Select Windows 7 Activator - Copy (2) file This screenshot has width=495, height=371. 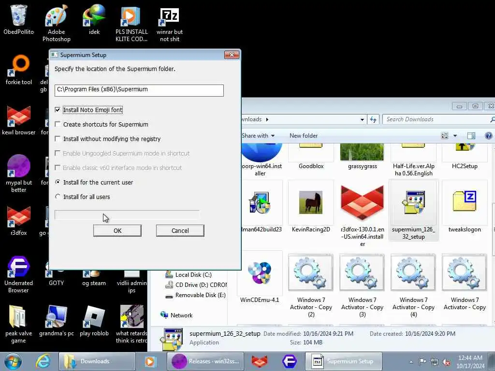click(x=311, y=285)
